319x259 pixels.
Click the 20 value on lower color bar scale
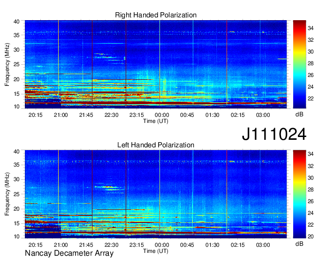[311, 236]
